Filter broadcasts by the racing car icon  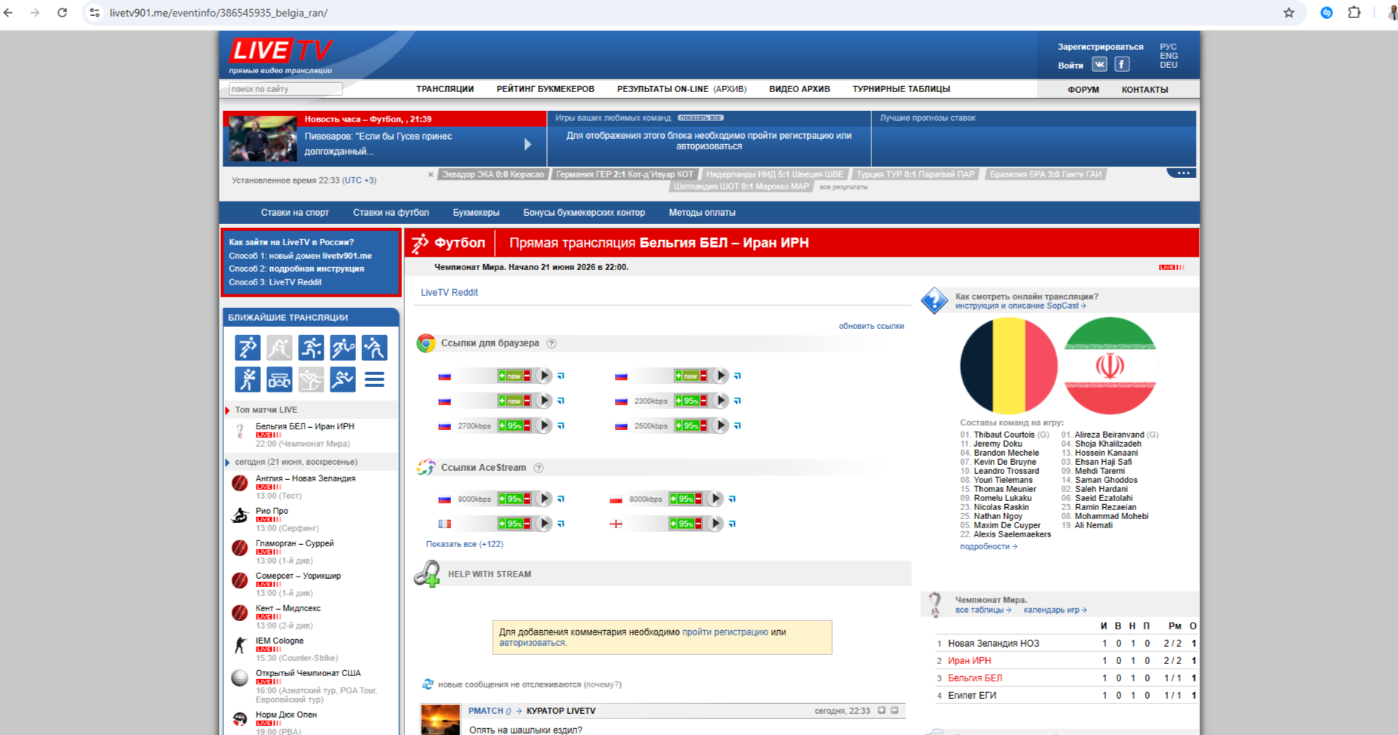[279, 379]
